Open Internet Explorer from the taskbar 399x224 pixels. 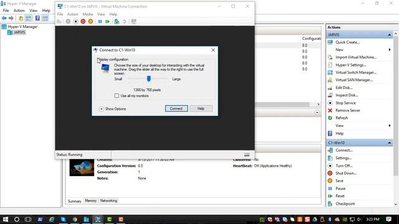(x=52, y=219)
